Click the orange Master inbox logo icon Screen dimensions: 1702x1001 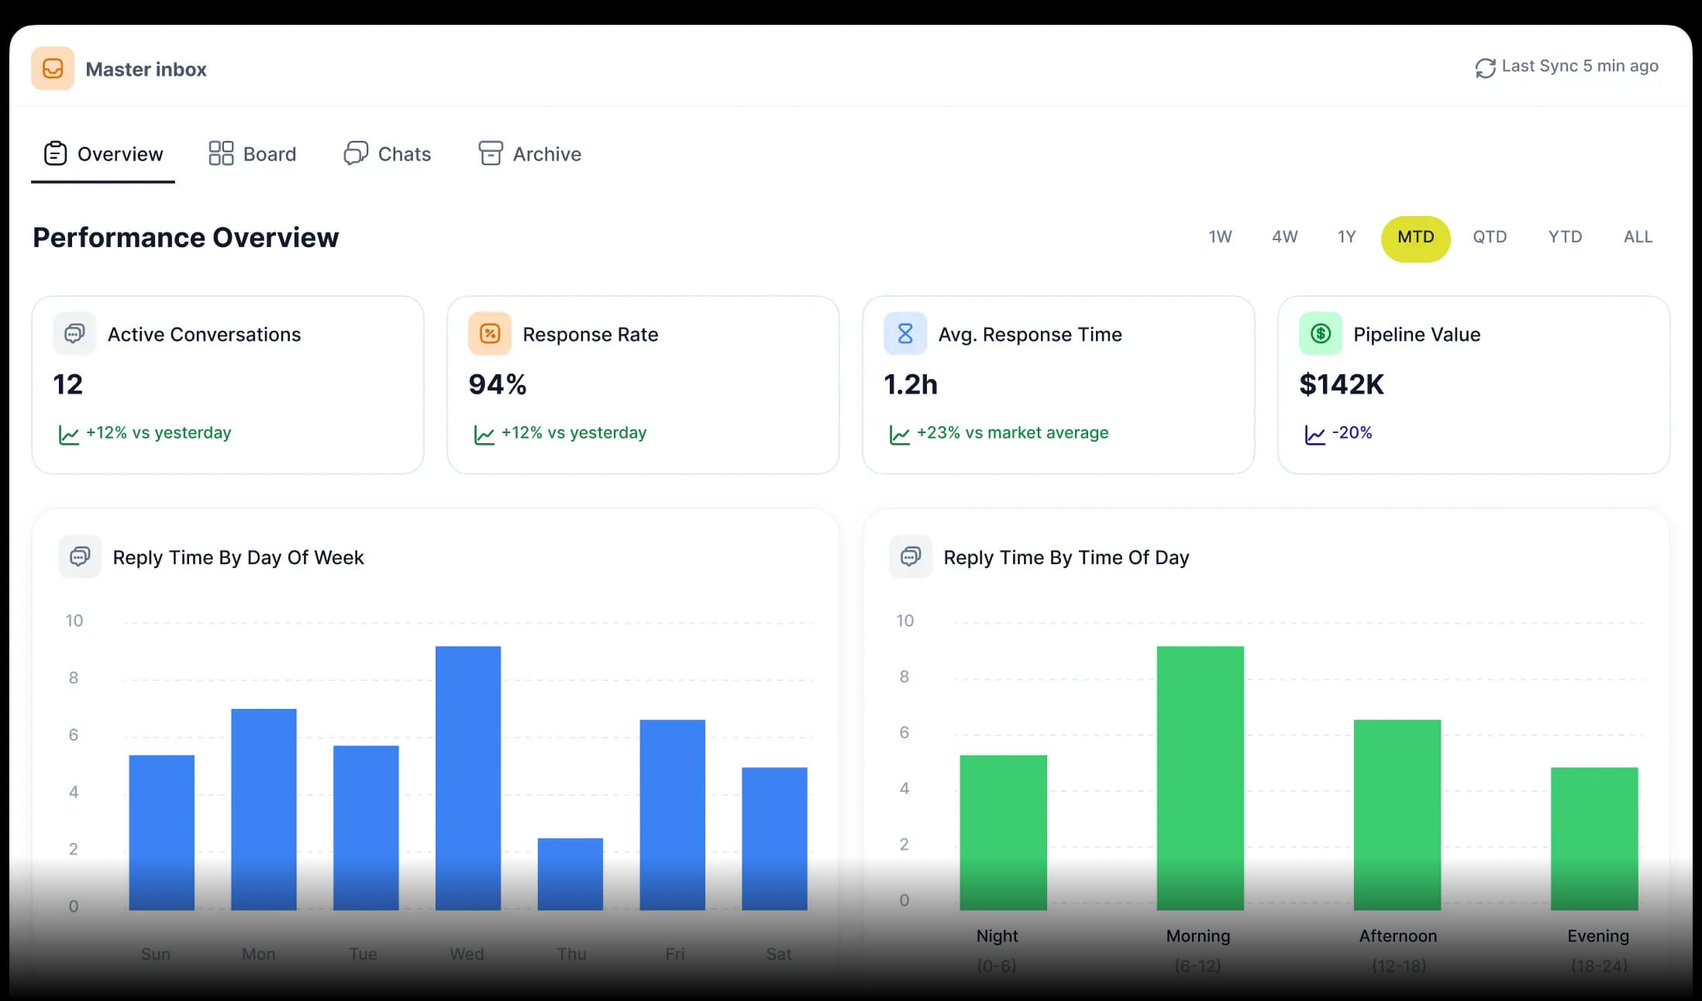tap(52, 68)
